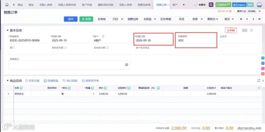Click the icon inside 单据备注 box

[127, 65]
